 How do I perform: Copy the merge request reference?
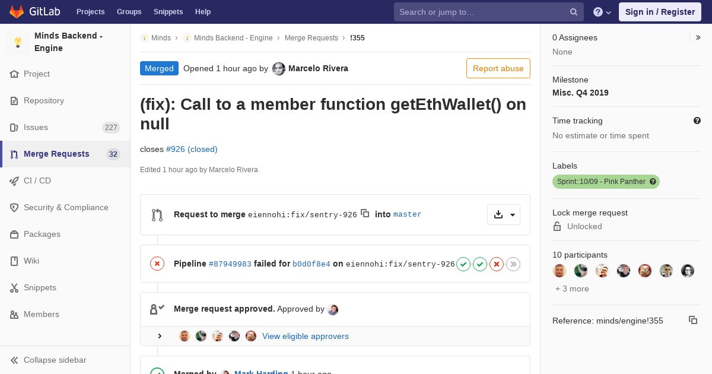tap(692, 320)
